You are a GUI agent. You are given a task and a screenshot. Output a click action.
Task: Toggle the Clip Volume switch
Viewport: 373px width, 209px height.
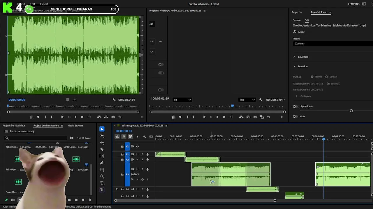tap(295, 107)
